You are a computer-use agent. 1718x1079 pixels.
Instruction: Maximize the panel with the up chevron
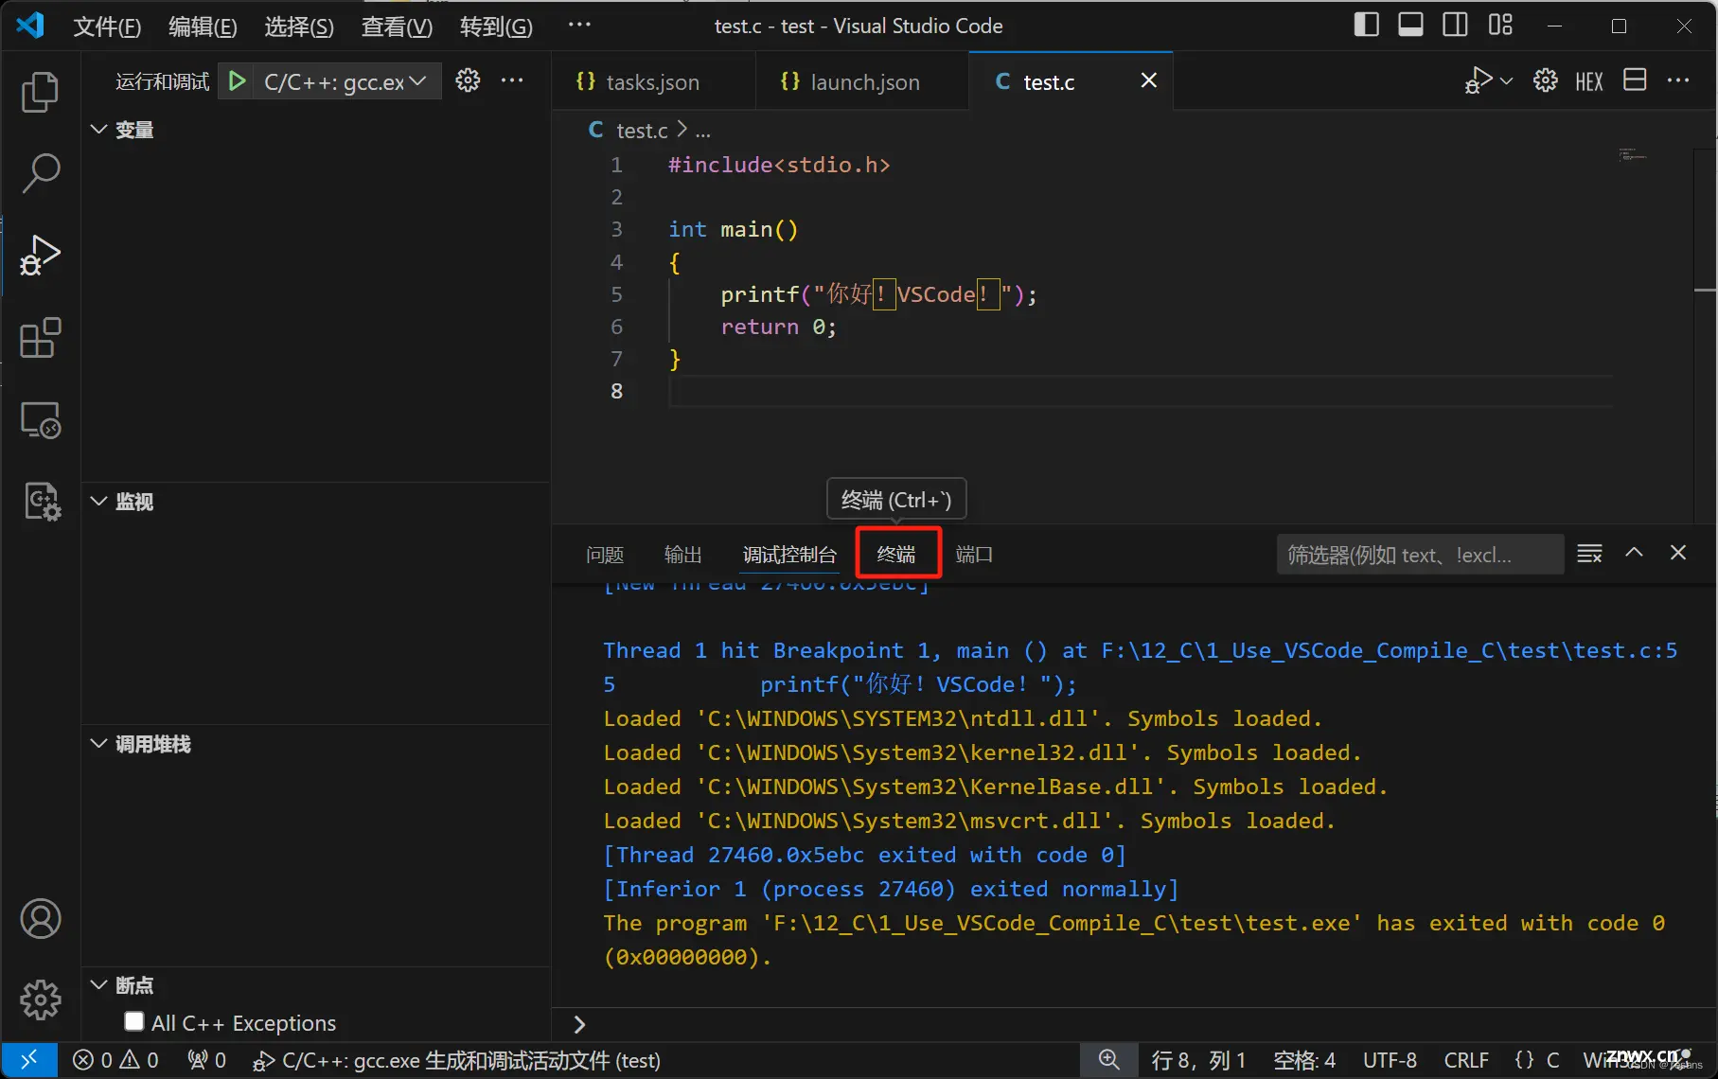pos(1634,552)
